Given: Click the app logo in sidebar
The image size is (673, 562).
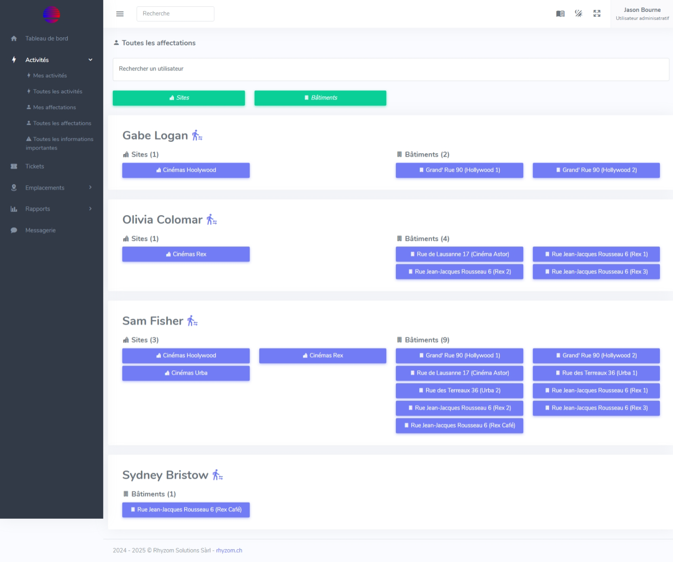Looking at the screenshot, I should pyautogui.click(x=51, y=15).
